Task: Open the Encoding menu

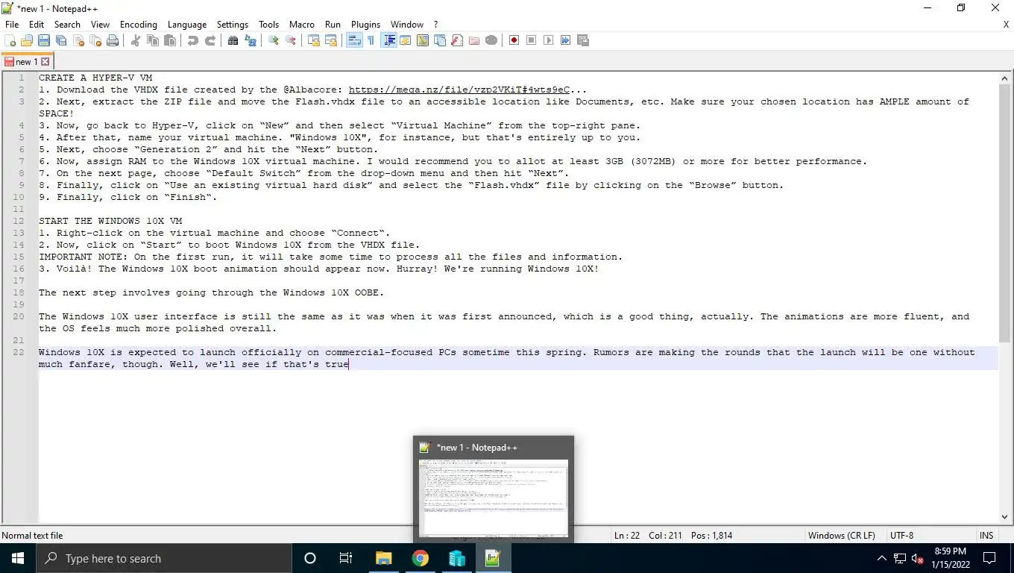Action: click(139, 25)
